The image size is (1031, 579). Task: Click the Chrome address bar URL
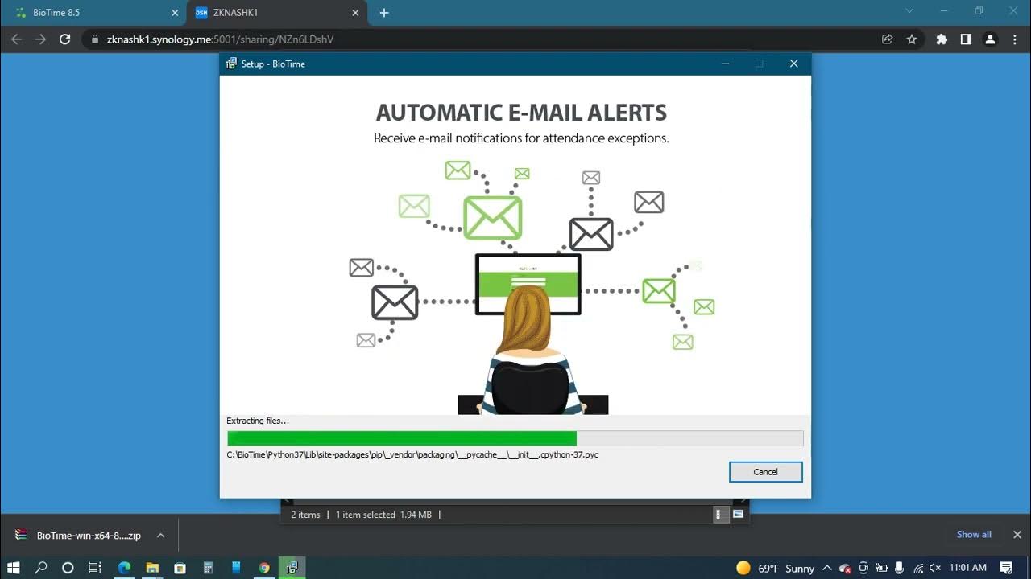coord(220,39)
